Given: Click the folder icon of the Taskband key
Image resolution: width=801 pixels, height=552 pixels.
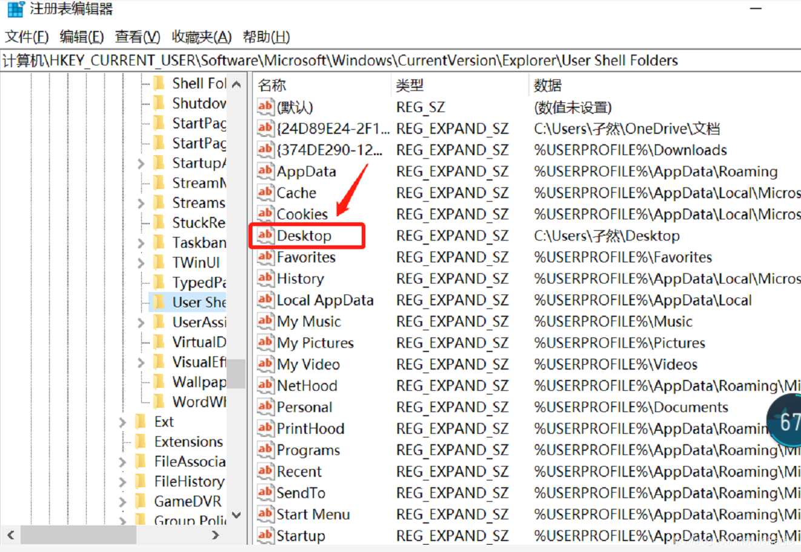Looking at the screenshot, I should coord(159,242).
